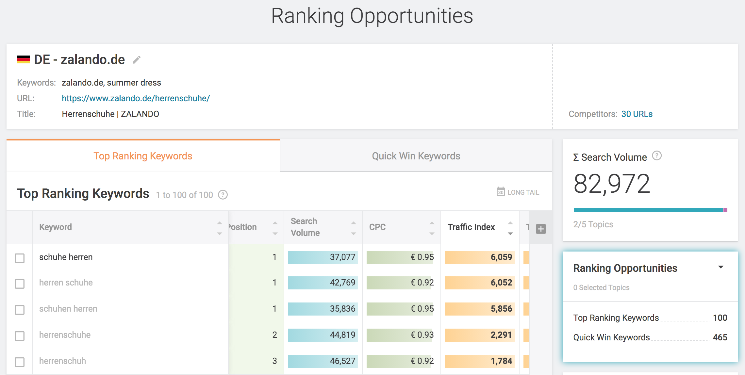Click the German flag icon
This screenshot has width=745, height=375.
24,59
